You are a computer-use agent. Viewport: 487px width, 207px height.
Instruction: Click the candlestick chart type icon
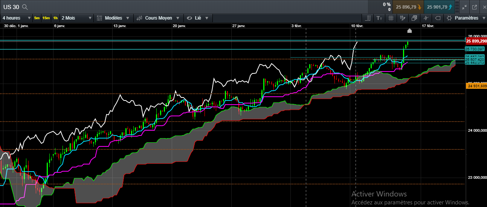pos(139,18)
